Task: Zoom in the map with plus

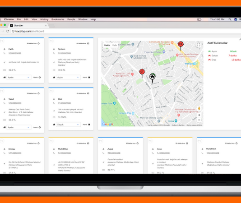Action: point(199,115)
